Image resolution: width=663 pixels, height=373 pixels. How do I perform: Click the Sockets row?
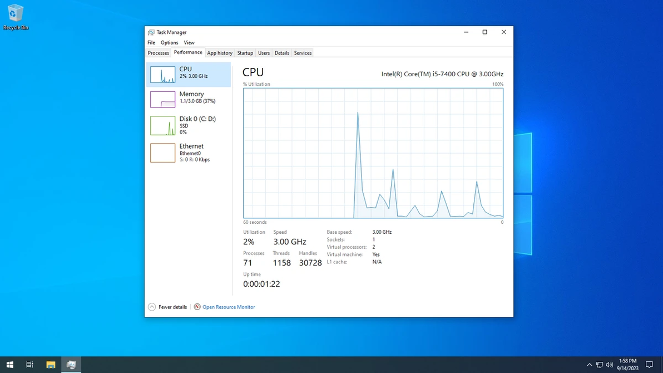(x=350, y=239)
